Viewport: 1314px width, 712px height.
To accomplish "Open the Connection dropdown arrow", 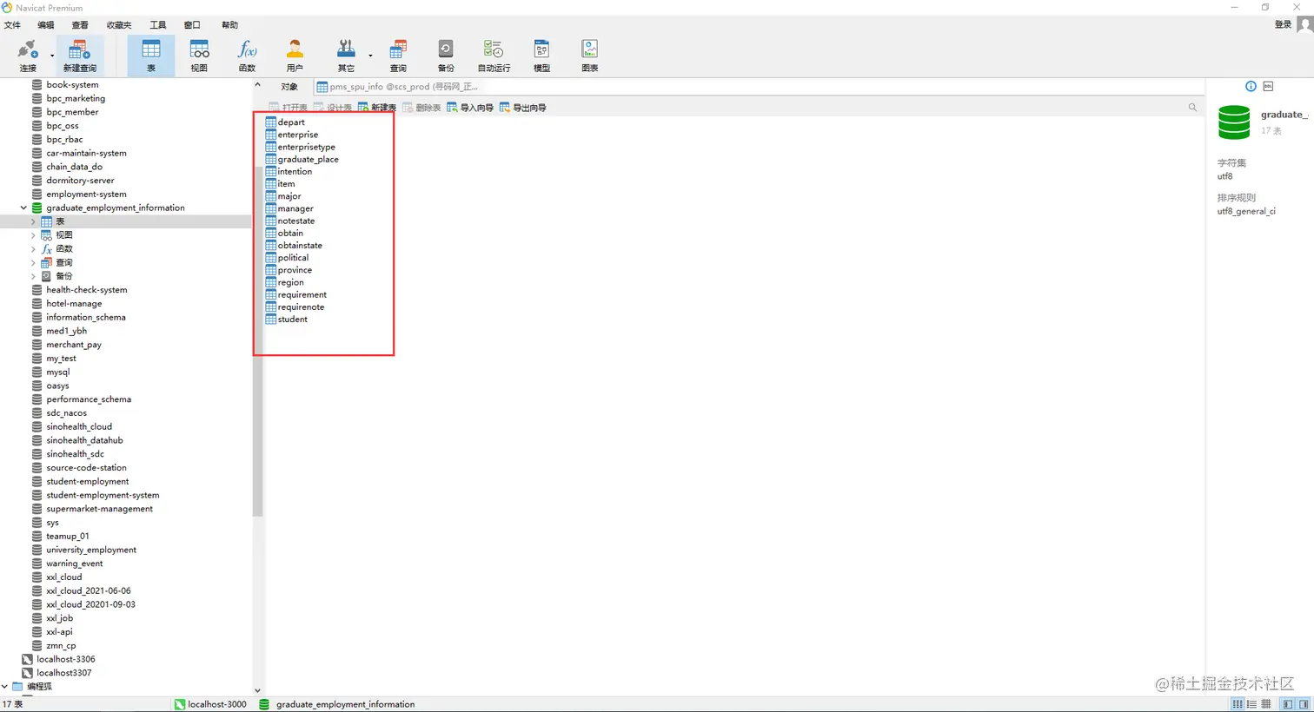I will click(52, 56).
